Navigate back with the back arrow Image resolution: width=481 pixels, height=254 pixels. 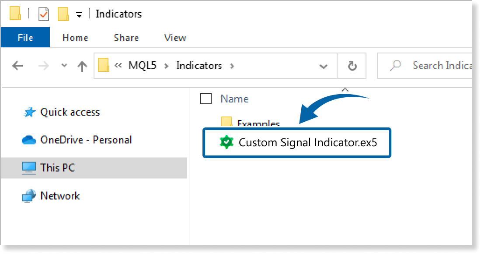tap(17, 66)
